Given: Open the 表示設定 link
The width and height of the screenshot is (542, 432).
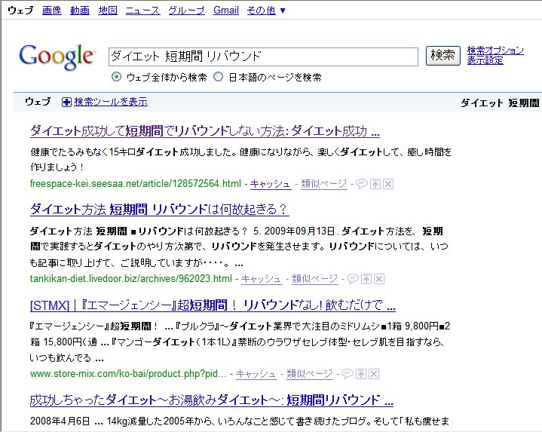Looking at the screenshot, I should 485,60.
